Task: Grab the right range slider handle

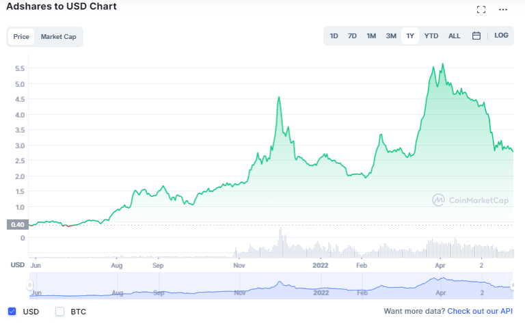Action: pyautogui.click(x=512, y=285)
